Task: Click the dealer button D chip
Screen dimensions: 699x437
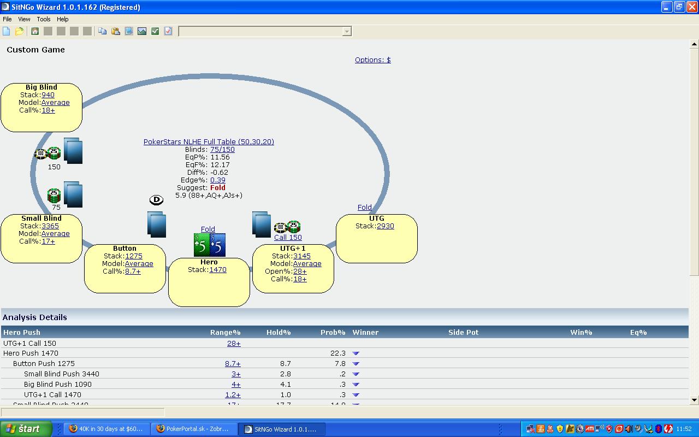Action: click(x=156, y=200)
